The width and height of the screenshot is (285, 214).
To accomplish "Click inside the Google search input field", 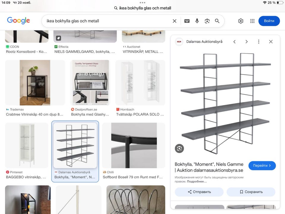I will point(107,21).
